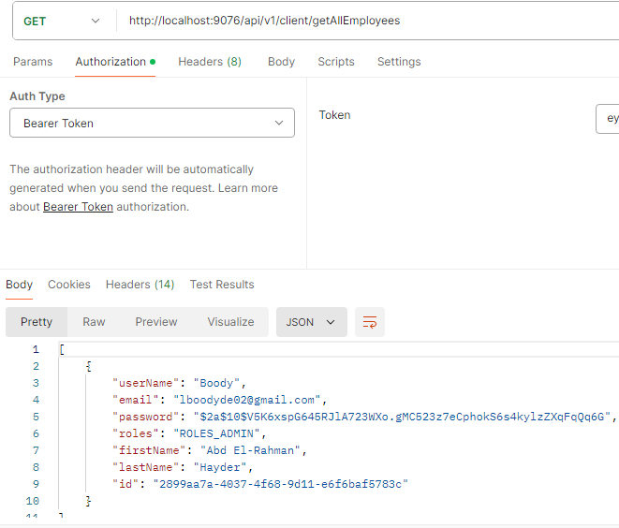Image resolution: width=619 pixels, height=528 pixels.
Task: Click the "Hayder" lastName value
Action: click(x=220, y=468)
